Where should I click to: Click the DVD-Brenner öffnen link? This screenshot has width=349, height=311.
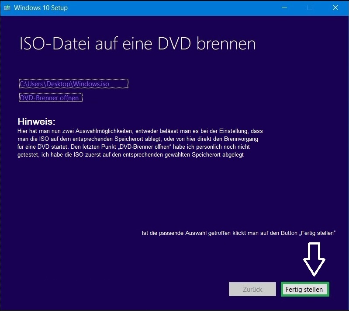(x=51, y=98)
